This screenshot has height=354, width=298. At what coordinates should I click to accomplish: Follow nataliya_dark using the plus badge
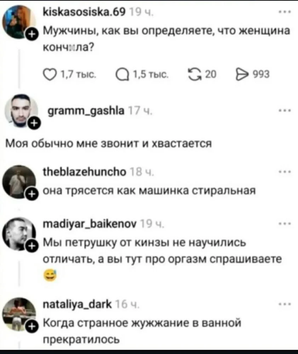[32, 326]
